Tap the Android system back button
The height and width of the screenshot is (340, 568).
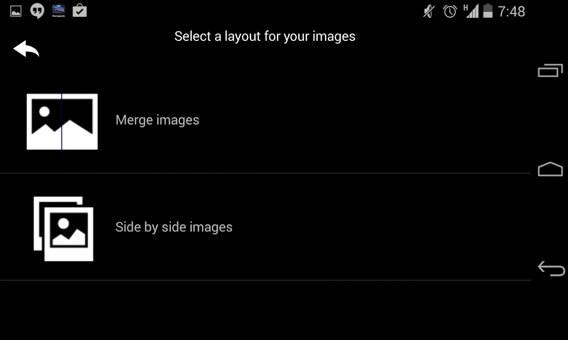click(x=551, y=268)
